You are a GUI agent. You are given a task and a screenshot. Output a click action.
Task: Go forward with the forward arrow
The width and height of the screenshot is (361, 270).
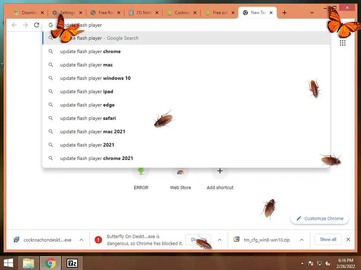point(25,25)
